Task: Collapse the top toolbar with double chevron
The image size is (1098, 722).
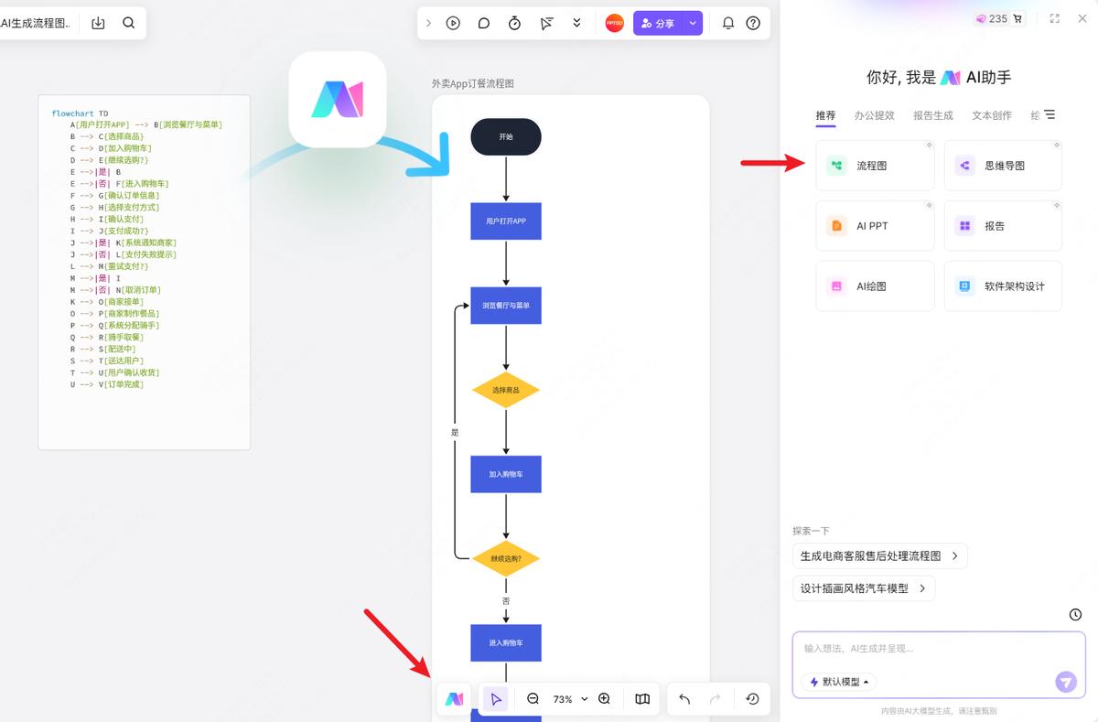Action: click(576, 23)
